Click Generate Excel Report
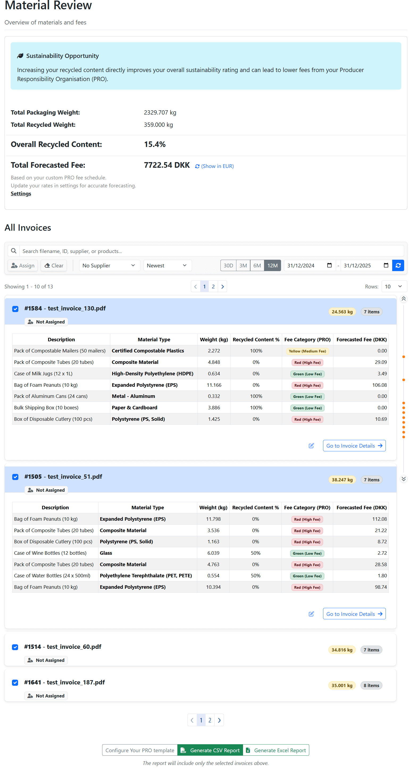414x774 pixels. click(x=276, y=750)
